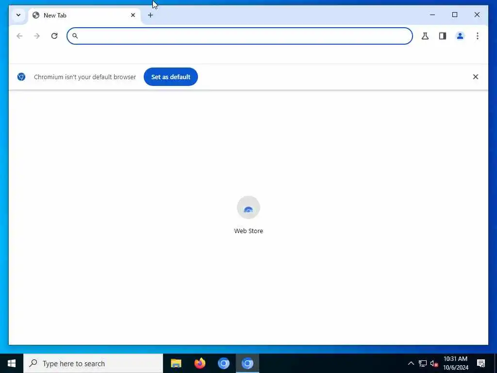This screenshot has width=497, height=373.
Task: Open first Chromium taskbar icon
Action: [223, 363]
